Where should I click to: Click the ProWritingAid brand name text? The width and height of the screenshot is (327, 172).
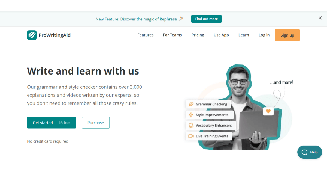tap(55, 35)
